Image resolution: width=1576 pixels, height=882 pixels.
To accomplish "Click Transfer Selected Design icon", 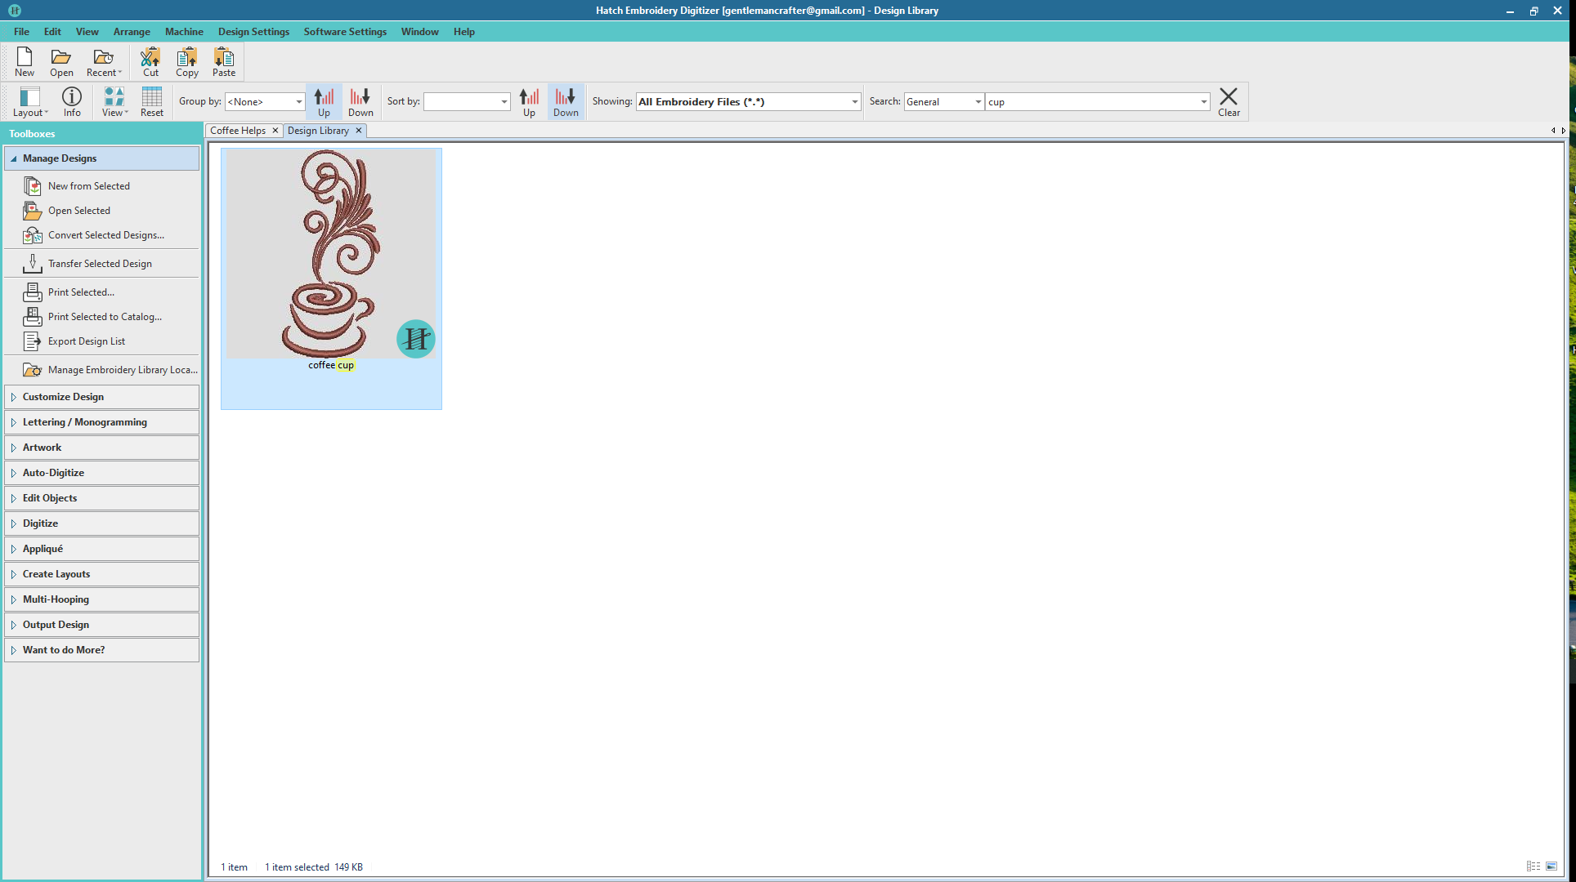I will point(32,264).
